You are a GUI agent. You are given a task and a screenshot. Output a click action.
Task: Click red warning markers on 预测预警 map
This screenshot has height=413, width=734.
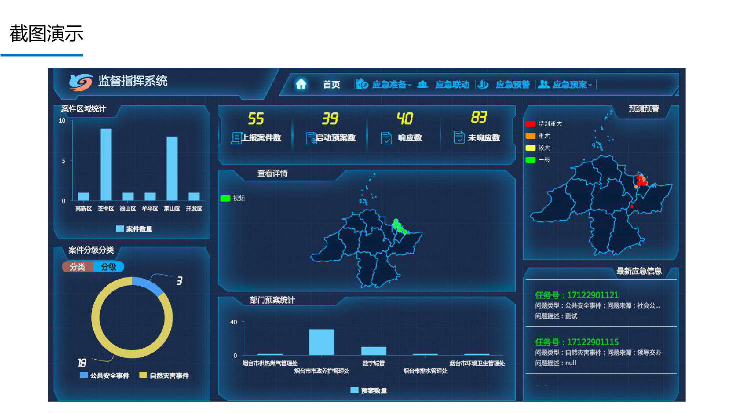pyautogui.click(x=642, y=181)
